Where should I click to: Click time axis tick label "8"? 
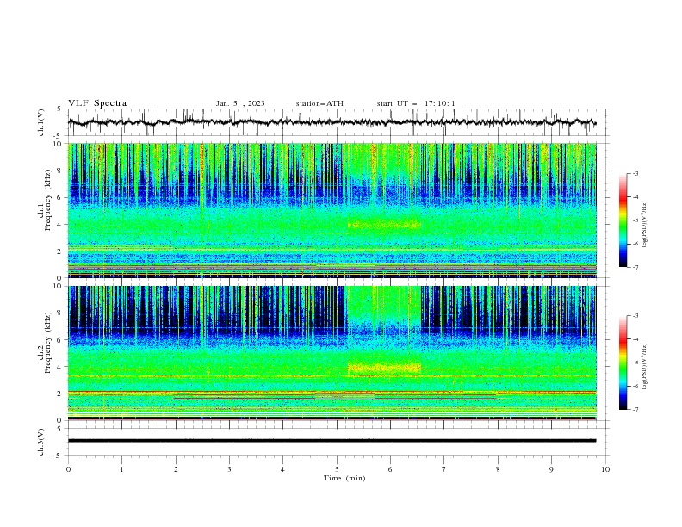(498, 469)
